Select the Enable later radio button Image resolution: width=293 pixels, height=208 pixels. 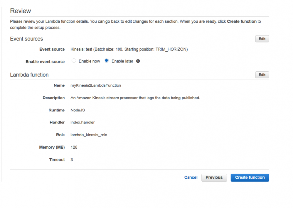click(x=106, y=61)
